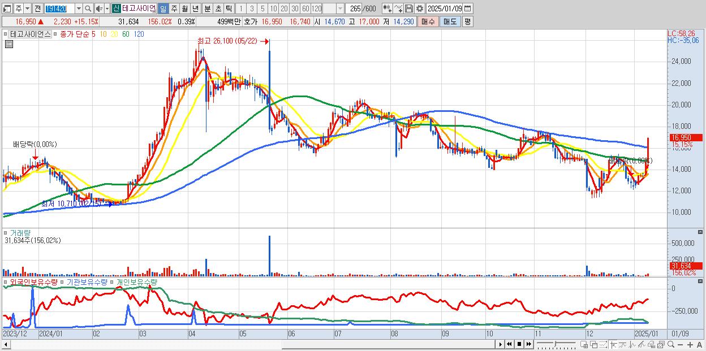Select the 20 interval button

point(284,8)
